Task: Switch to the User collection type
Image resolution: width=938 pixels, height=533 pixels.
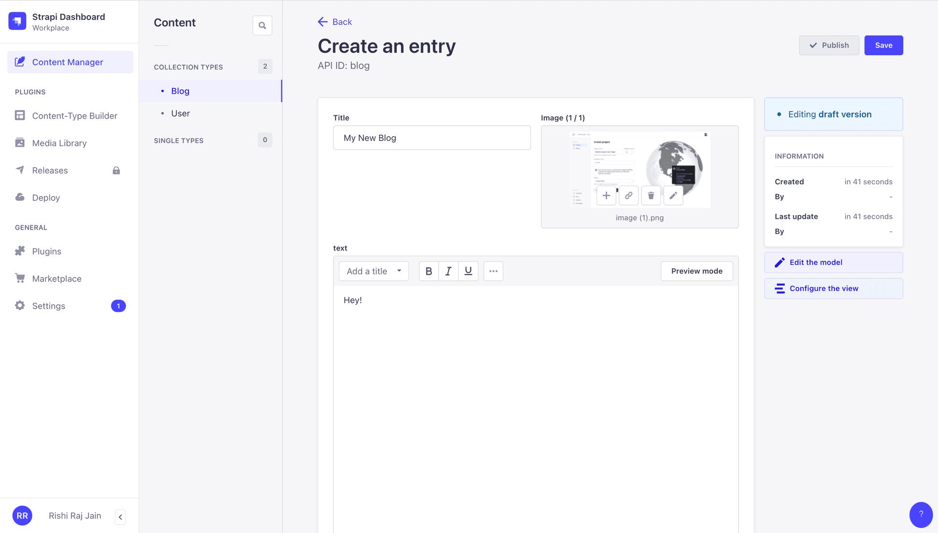Action: [x=180, y=113]
